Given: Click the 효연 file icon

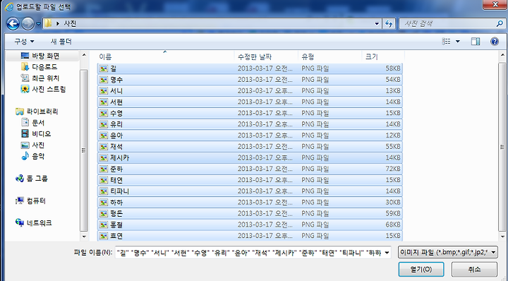Looking at the screenshot, I should [x=103, y=236].
